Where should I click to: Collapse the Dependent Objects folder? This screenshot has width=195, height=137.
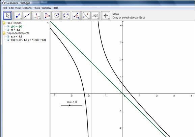[x=4, y=33]
